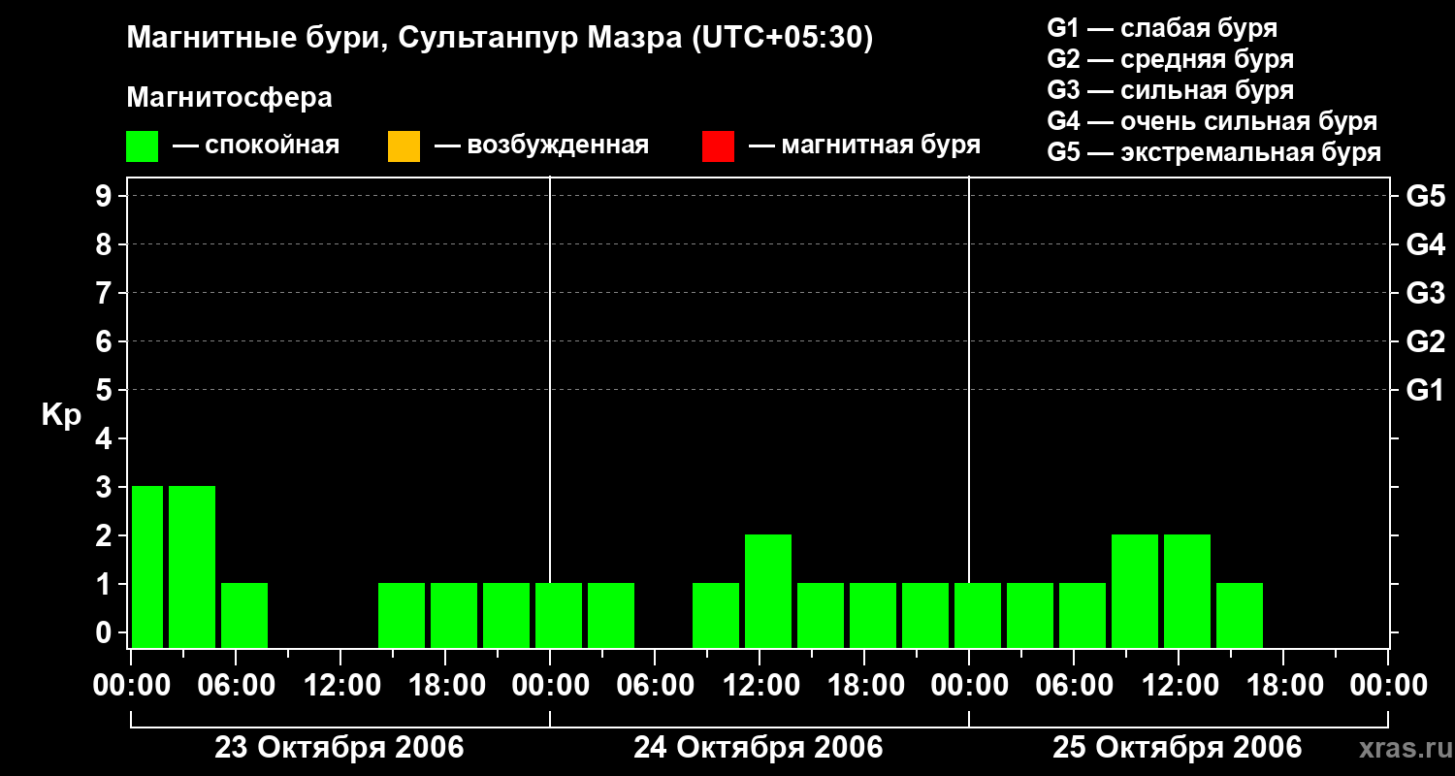Click the 'G5 — экстремальная буря' legend text
Viewport: 1455px width, 776px height.
coord(1214,152)
